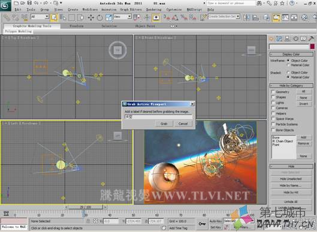Check the Helpers hide category
317x232 pixels.
click(x=273, y=113)
